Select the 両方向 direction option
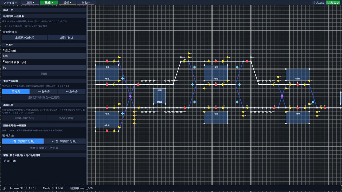 click(16, 91)
